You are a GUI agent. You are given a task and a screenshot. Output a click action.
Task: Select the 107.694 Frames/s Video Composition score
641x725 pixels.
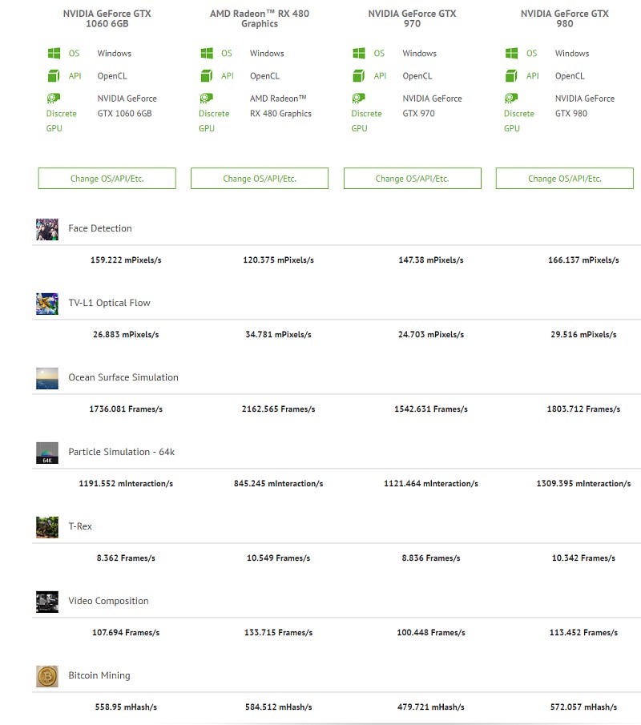pos(126,632)
